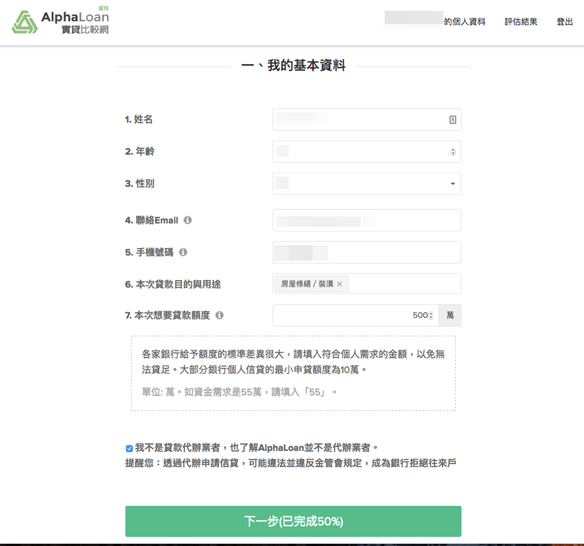Click the AlphaLoan logo icon
Image resolution: width=584 pixels, height=546 pixels.
pos(25,22)
